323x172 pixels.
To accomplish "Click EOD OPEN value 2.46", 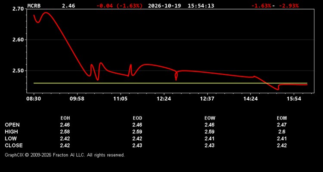I will 137,125.
